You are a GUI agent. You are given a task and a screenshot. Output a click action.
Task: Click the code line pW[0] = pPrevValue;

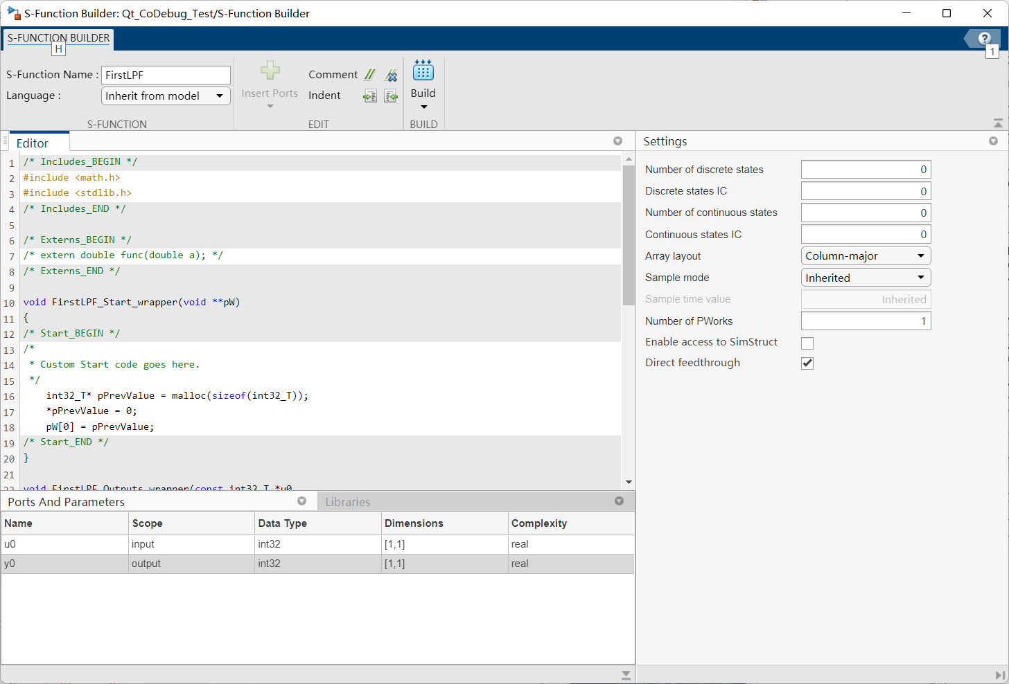(100, 427)
